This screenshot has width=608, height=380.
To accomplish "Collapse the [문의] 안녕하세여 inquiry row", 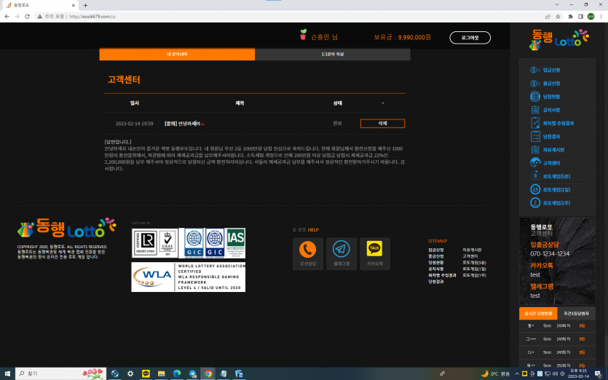I will [x=182, y=124].
